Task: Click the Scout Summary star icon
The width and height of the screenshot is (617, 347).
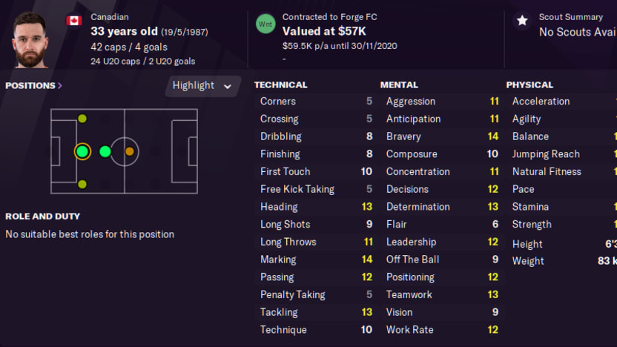Action: click(x=522, y=21)
